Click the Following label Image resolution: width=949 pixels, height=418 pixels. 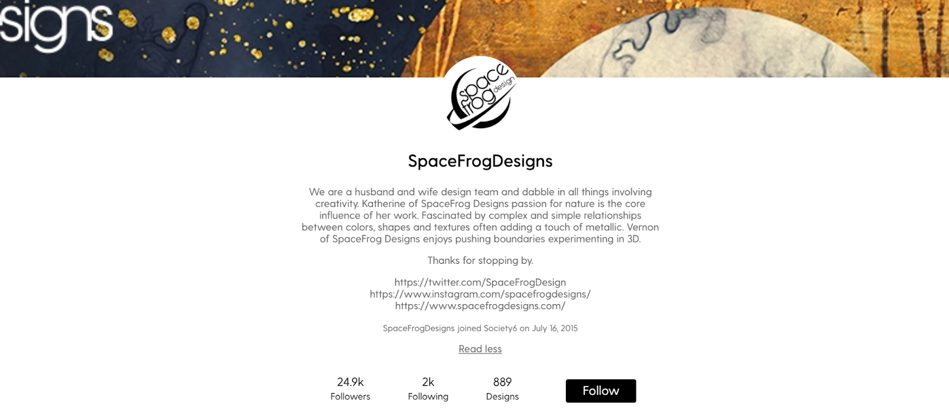coord(428,397)
